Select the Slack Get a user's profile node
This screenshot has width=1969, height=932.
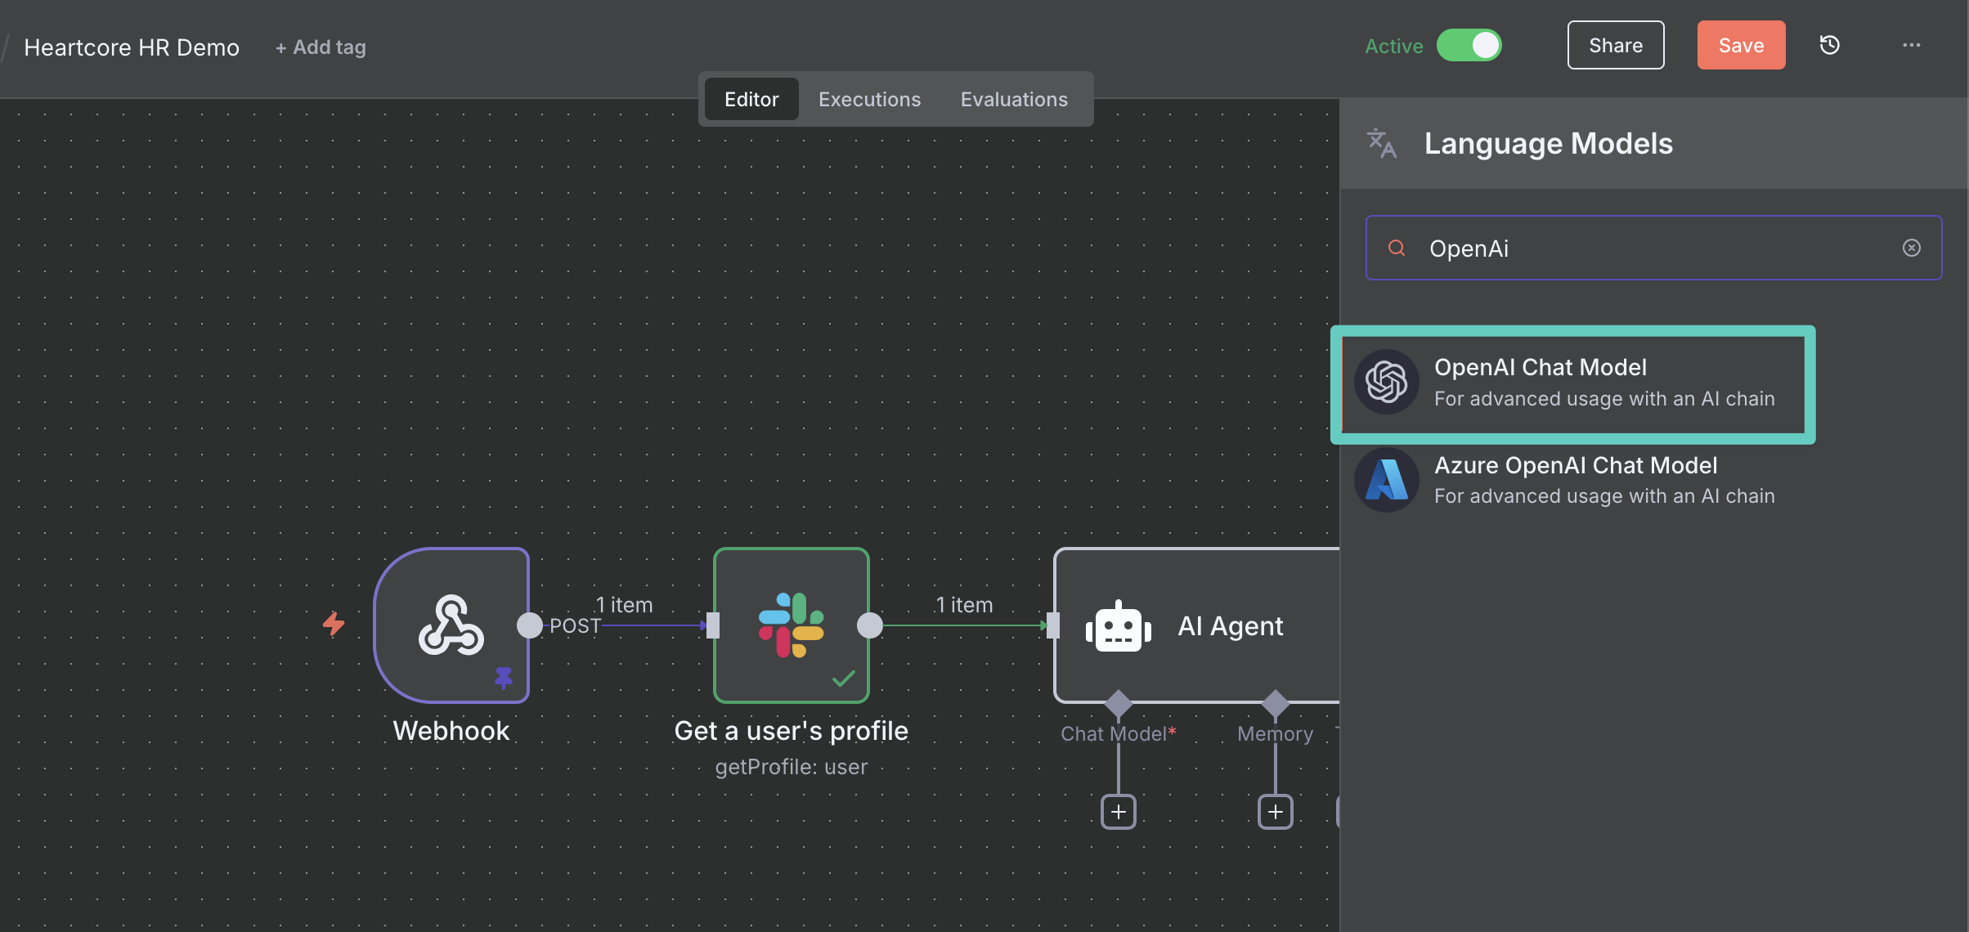tap(791, 625)
